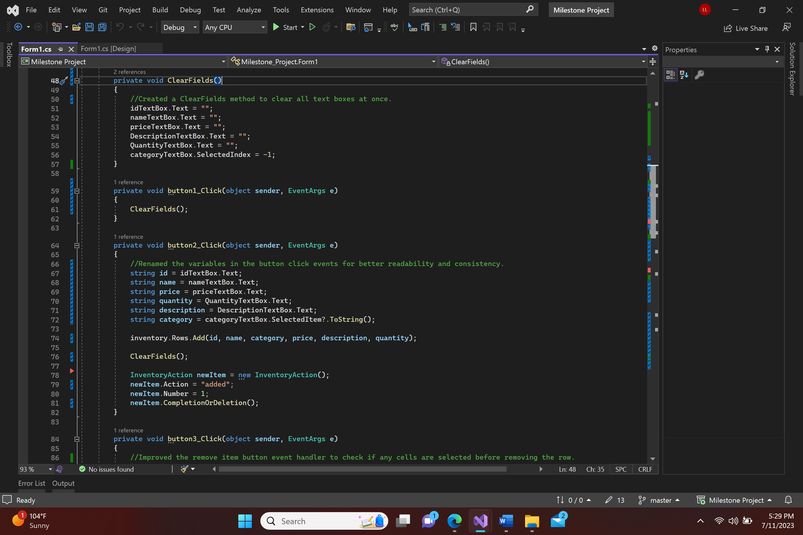The width and height of the screenshot is (803, 535).
Task: Open the Solution Explorer side tab
Action: 792,69
